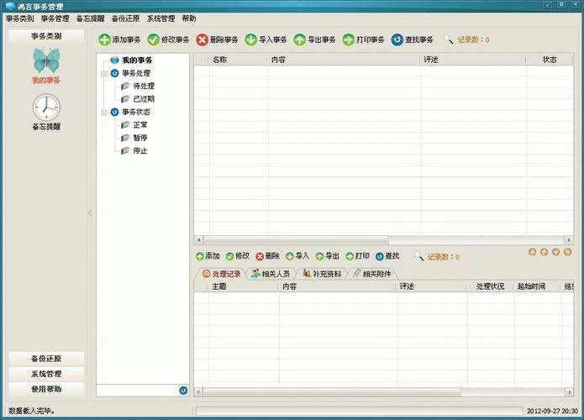Image resolution: width=584 pixels, height=420 pixels.
Task: Click the last orange navigation circle icon
Action: [x=567, y=252]
